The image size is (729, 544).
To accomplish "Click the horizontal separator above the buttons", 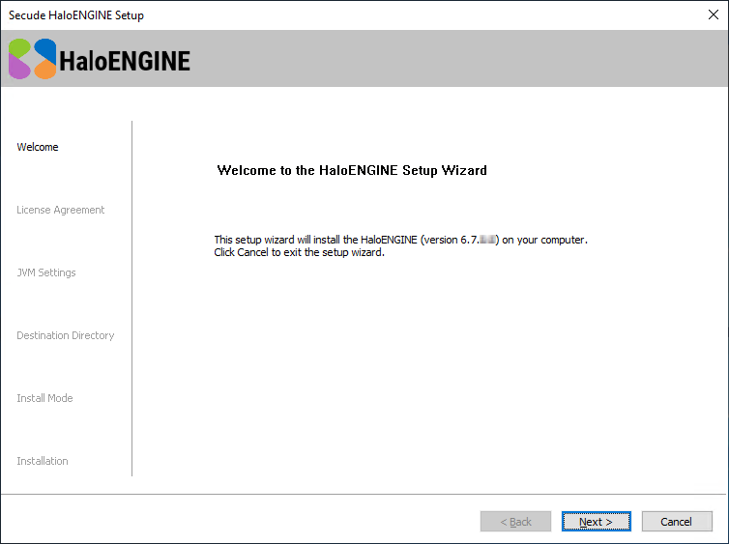I will (364, 495).
